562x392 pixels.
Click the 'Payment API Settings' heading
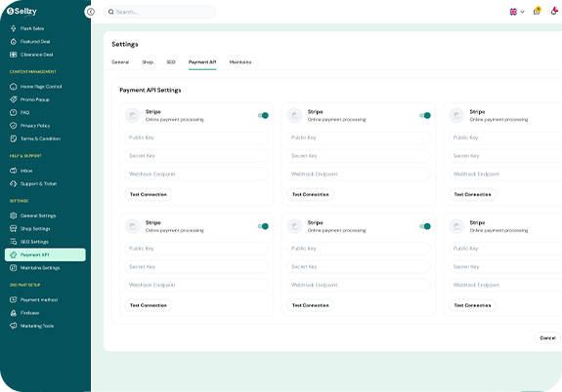coord(151,90)
